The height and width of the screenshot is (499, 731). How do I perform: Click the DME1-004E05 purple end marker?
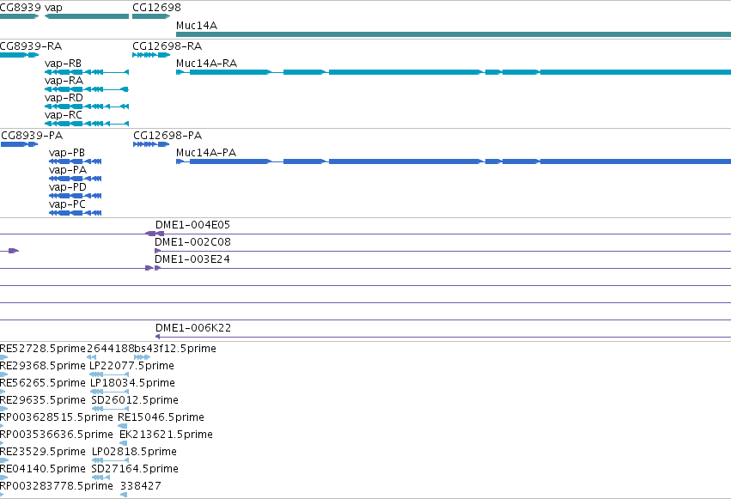(x=155, y=234)
